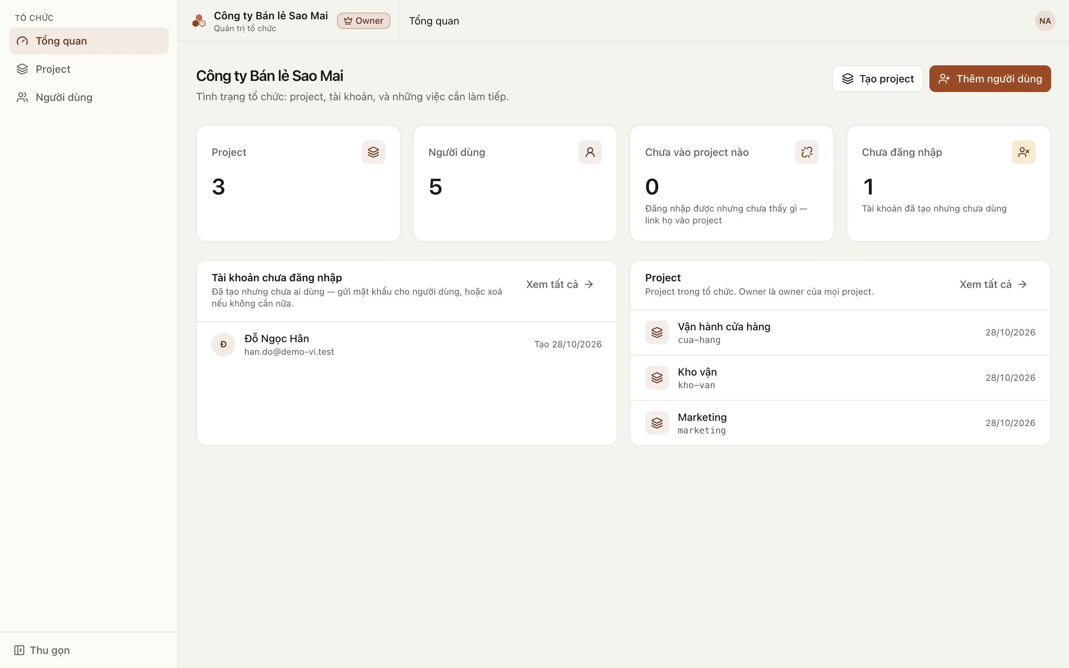Screen dimensions: 1069x668
Task: Click the crown icon in Owner badge
Action: (348, 21)
